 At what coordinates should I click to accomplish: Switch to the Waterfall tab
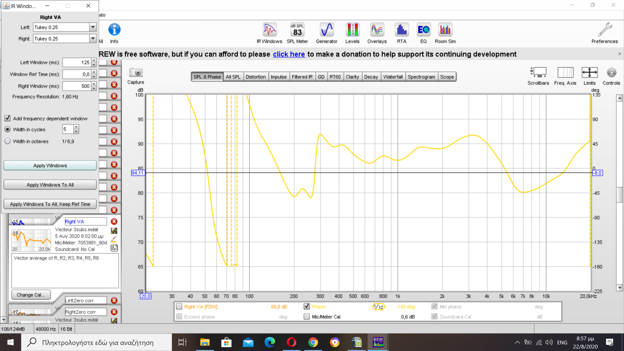pos(393,77)
